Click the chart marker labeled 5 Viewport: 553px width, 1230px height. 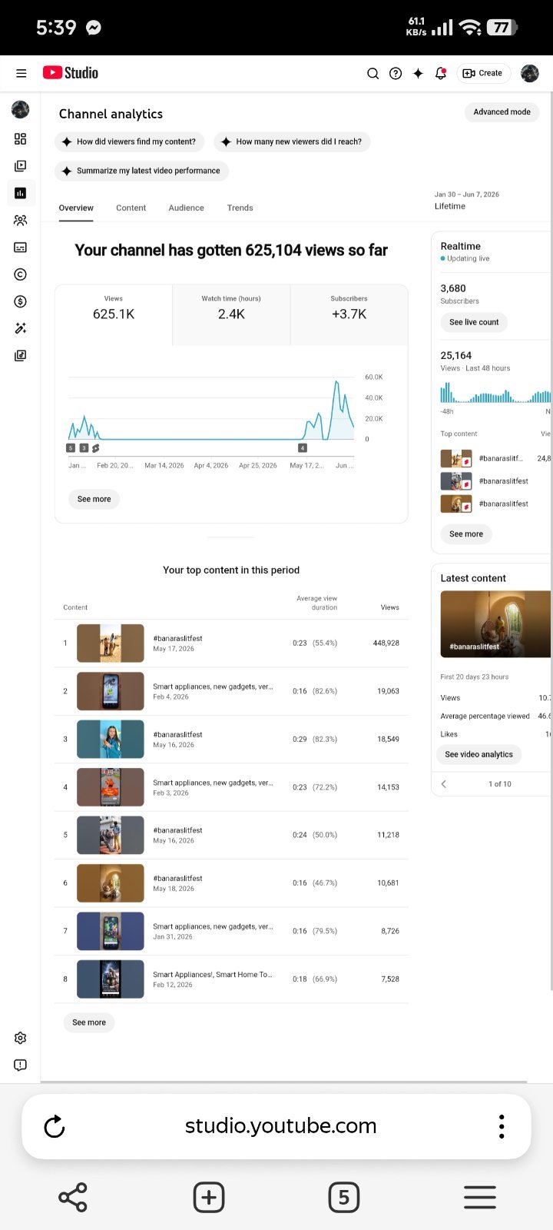[x=71, y=447]
